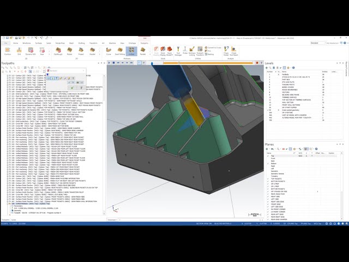This screenshot has width=349, height=262.
Task: Select the highlighted Unified multiaxis toolpath
Action: click(x=131, y=51)
